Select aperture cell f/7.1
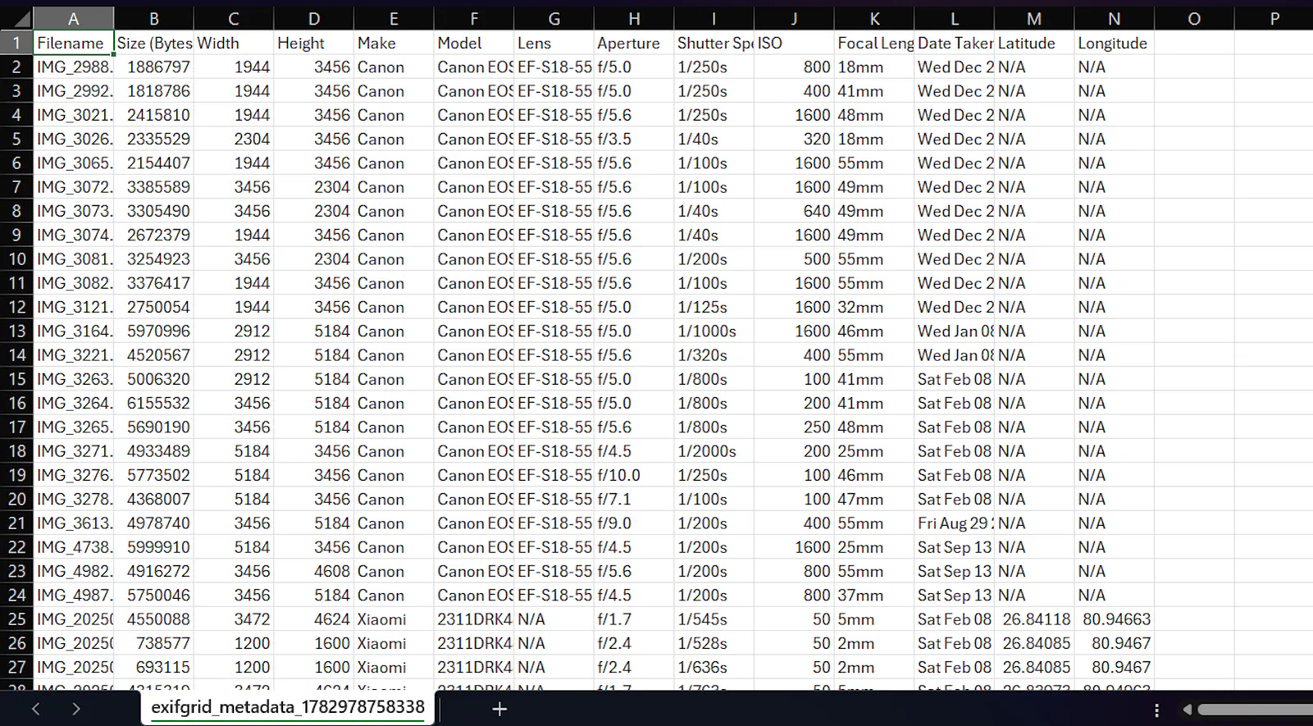Viewport: 1313px width, 726px height. coord(634,499)
